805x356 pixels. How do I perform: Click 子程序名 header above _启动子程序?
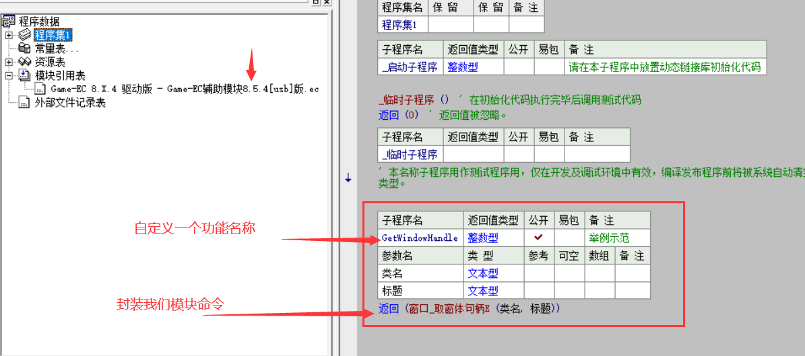[410, 49]
